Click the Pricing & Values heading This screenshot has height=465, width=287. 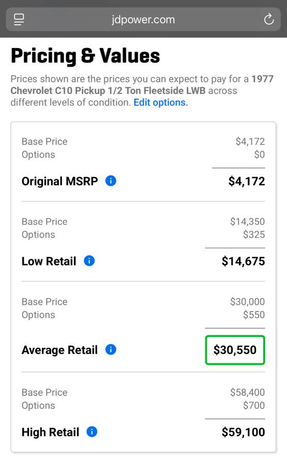pos(85,56)
